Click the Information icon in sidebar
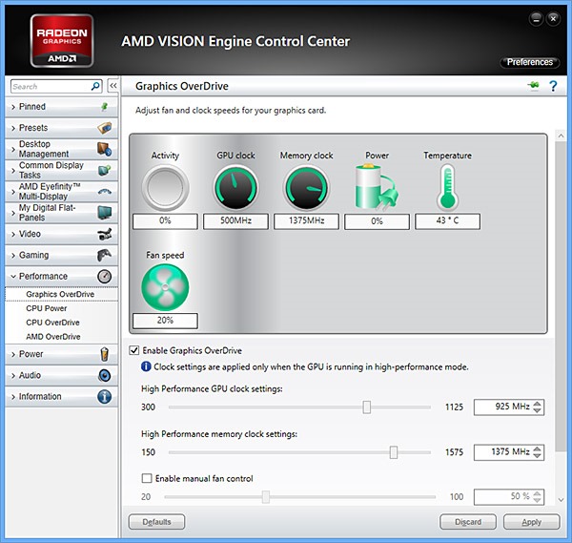 (x=105, y=397)
